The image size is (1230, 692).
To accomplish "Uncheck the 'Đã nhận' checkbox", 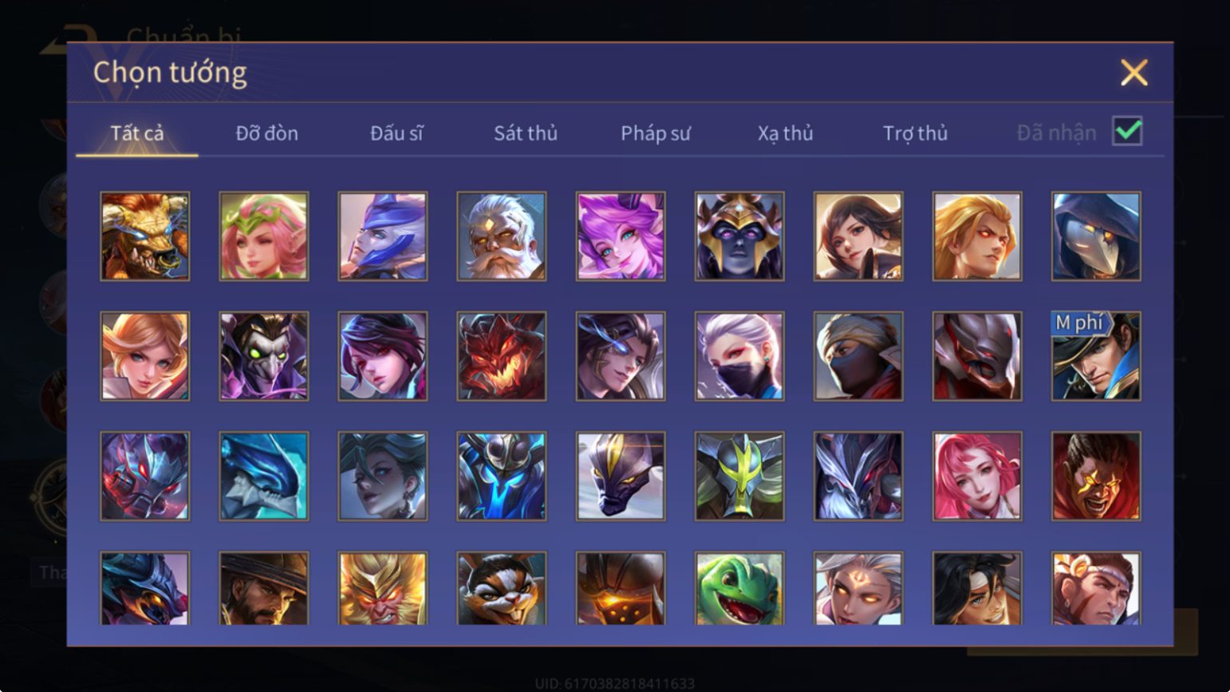I will click(1127, 131).
